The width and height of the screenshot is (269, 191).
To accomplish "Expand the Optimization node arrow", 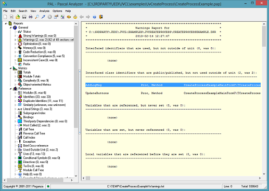I will [x=15, y=44].
